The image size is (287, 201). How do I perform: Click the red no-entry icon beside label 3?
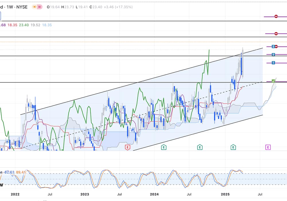pos(276,47)
